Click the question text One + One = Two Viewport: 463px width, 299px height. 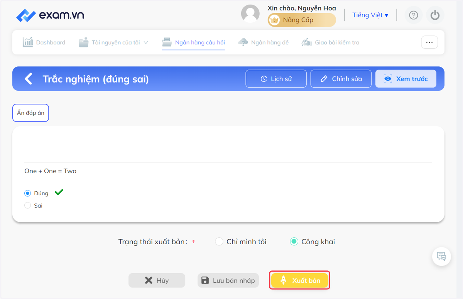(51, 171)
